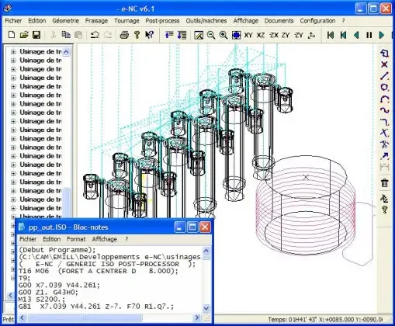Select the line drawing tool on right toolbar

click(385, 76)
